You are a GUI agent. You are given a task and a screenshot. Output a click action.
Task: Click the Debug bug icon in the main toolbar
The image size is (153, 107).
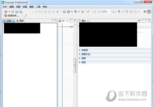click(75, 12)
